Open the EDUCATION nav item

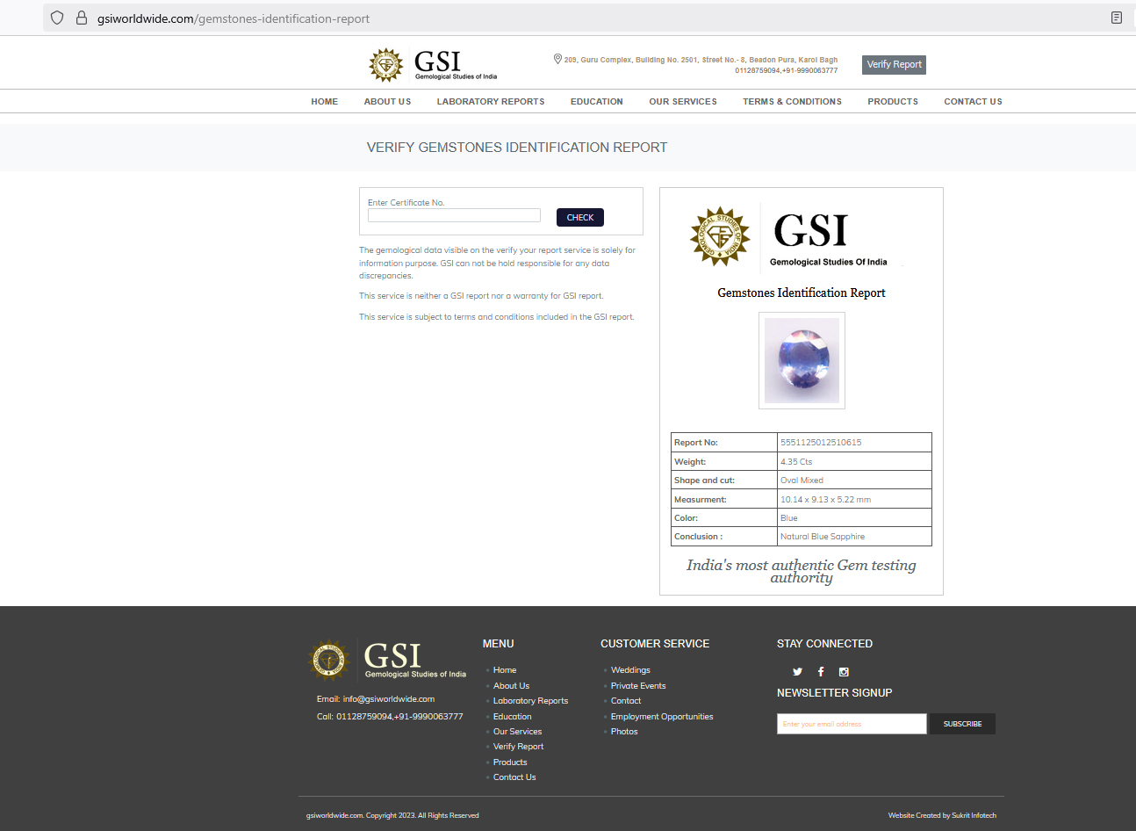[597, 102]
